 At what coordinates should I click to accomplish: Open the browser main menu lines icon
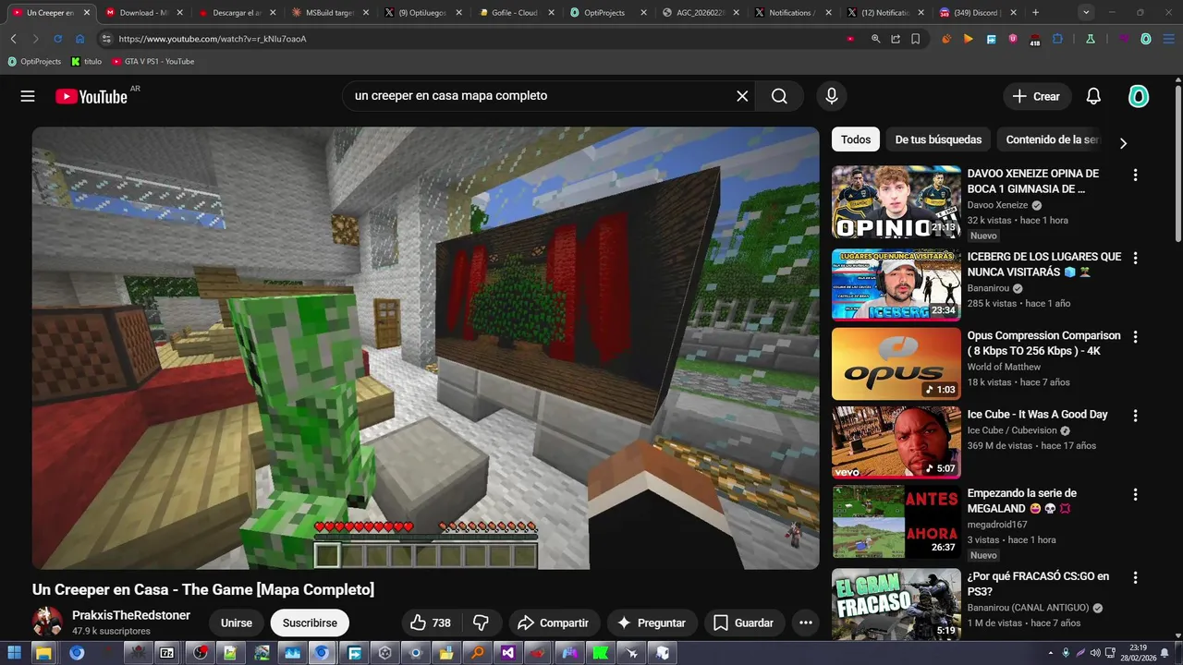(1167, 39)
